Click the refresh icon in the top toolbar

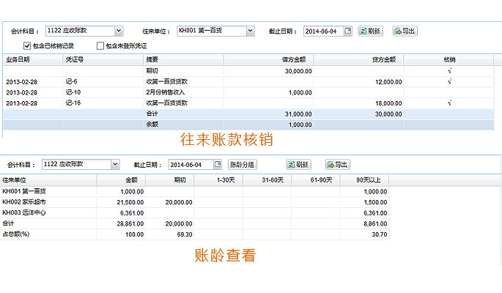click(x=363, y=31)
